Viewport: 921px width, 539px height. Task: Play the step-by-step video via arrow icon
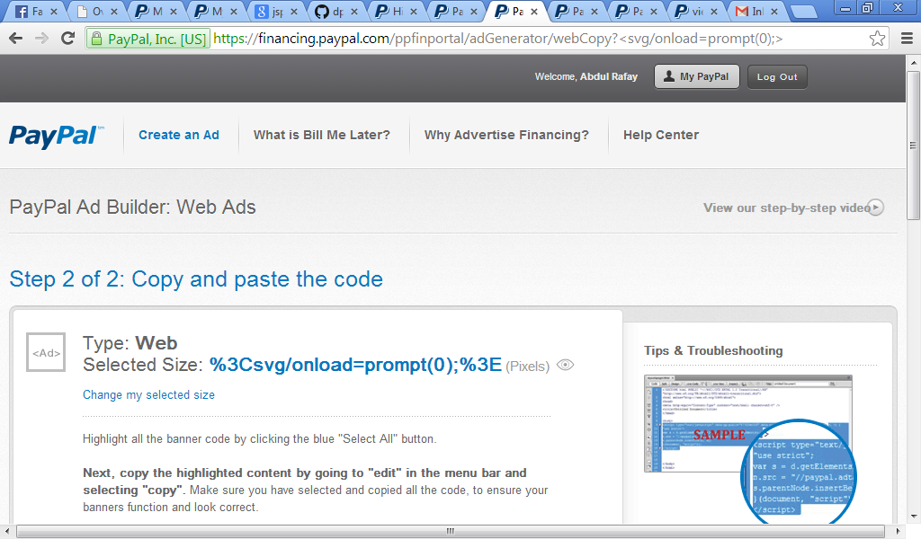pos(875,208)
